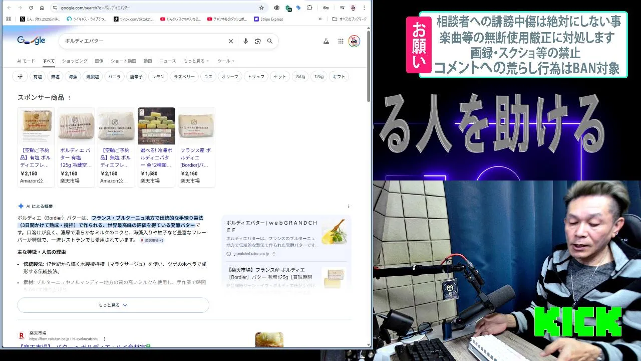Go back with the browser back arrow
Image resolution: width=641 pixels, height=361 pixels.
pyautogui.click(x=9, y=8)
